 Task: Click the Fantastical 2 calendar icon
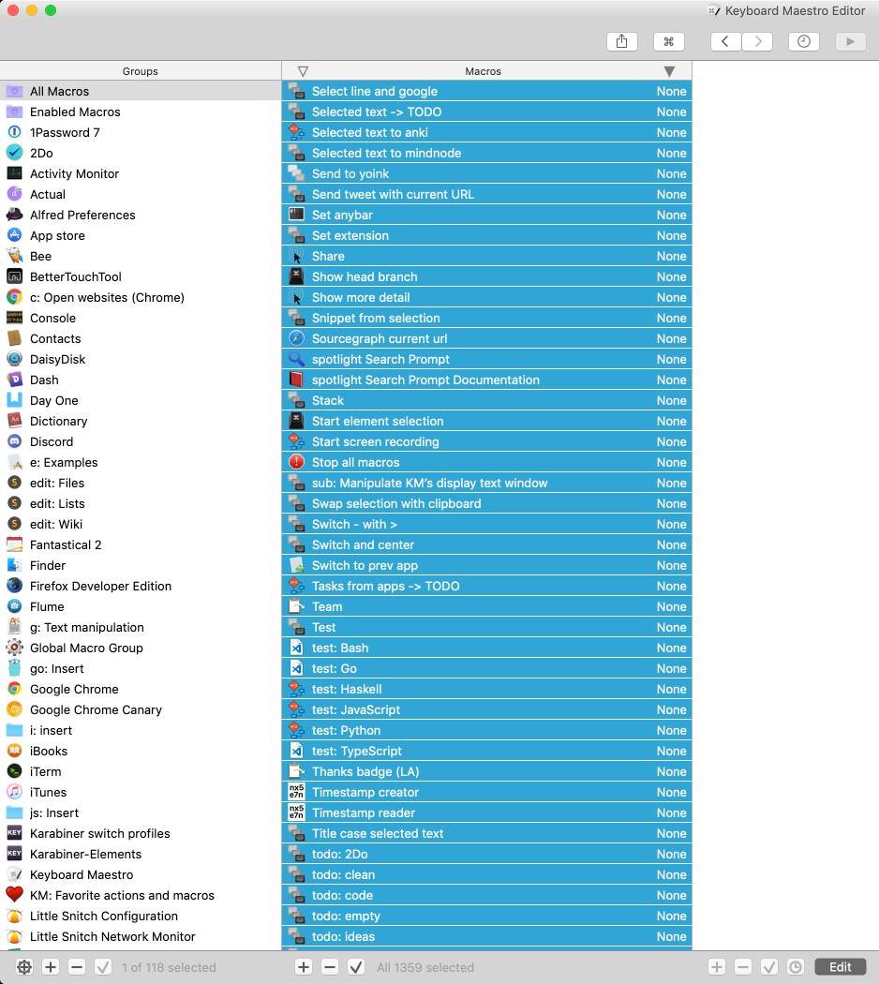[x=14, y=544]
